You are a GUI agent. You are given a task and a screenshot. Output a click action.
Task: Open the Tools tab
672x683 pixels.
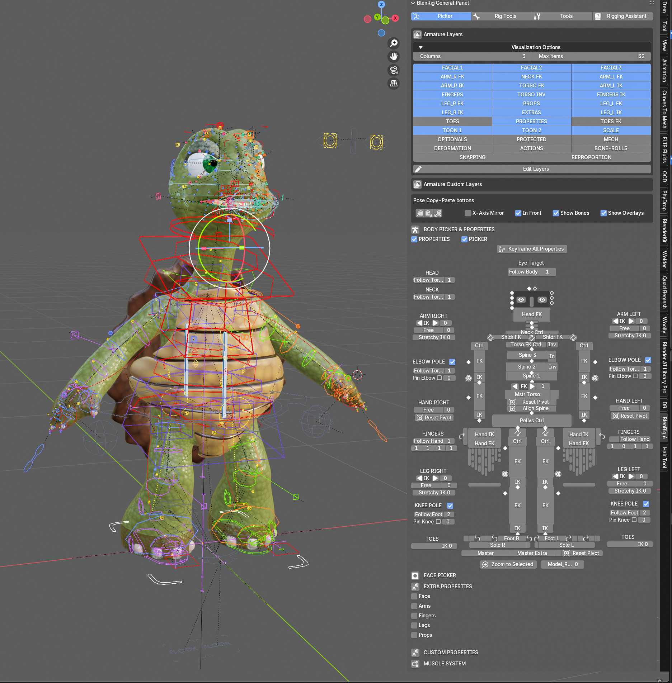(x=562, y=16)
